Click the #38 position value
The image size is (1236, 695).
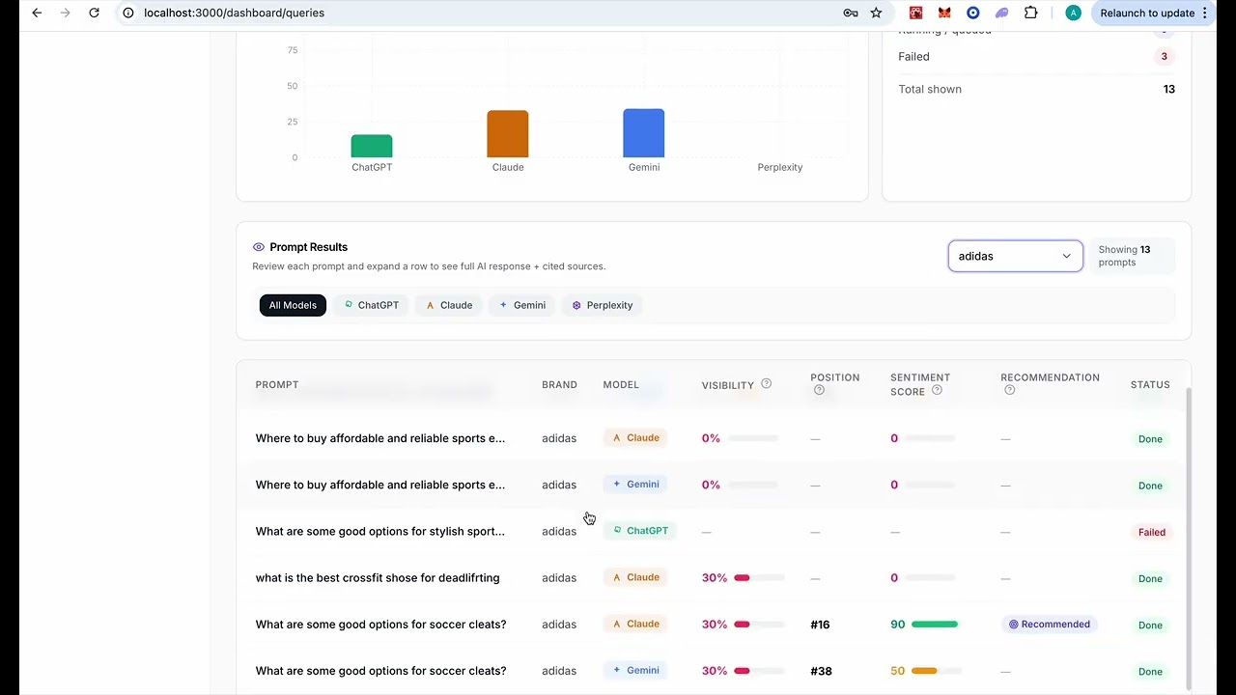pos(821,671)
